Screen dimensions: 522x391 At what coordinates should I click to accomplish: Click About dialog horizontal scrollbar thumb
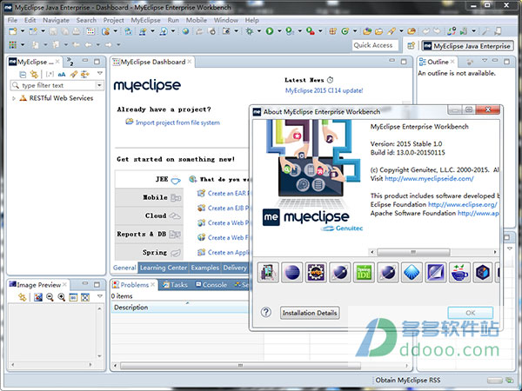click(413, 252)
